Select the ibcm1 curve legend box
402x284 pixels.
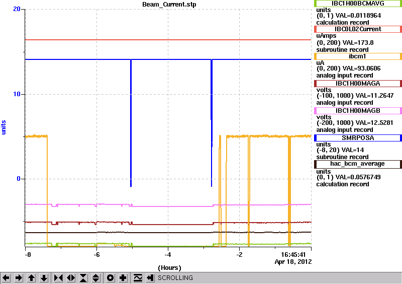pyautogui.click(x=358, y=56)
